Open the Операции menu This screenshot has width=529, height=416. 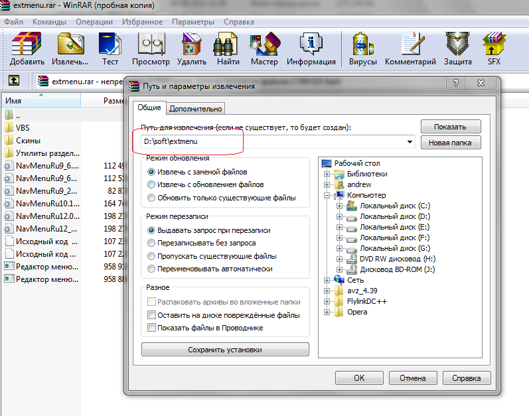pyautogui.click(x=94, y=22)
